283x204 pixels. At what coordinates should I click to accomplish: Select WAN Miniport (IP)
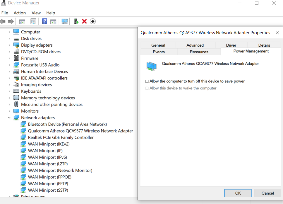[45, 151]
